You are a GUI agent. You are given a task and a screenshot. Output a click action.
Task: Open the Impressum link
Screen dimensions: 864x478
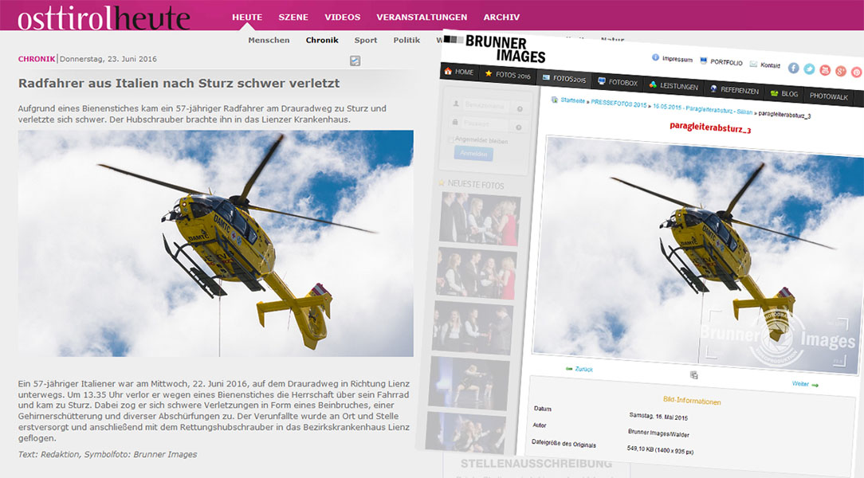coord(677,59)
